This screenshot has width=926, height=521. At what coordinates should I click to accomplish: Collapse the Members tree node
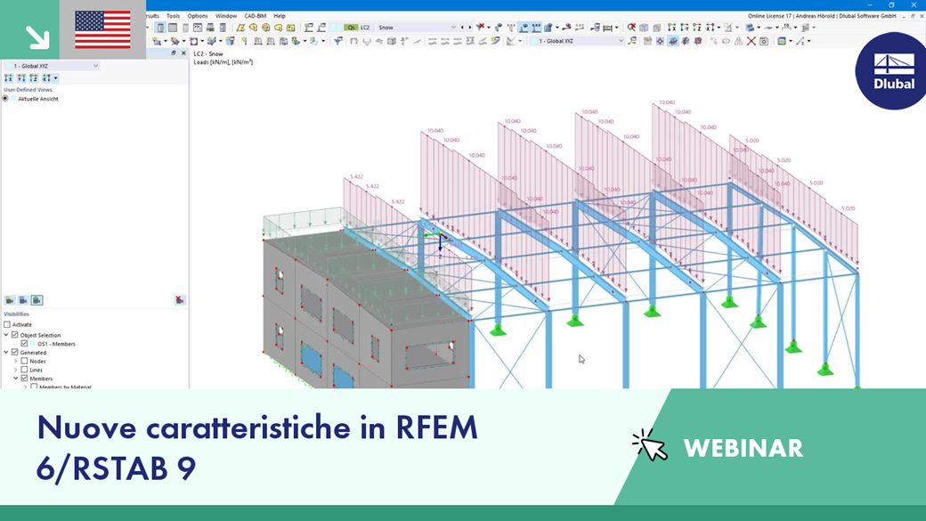pyautogui.click(x=16, y=378)
